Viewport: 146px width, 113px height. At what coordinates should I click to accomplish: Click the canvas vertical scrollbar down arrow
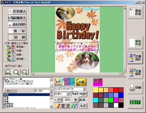(x=125, y=71)
